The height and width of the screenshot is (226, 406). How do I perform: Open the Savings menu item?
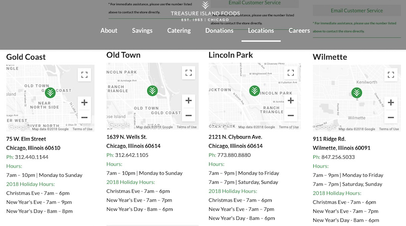(142, 30)
